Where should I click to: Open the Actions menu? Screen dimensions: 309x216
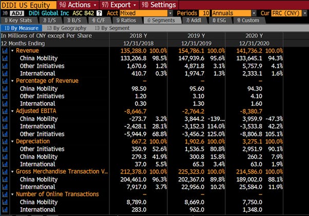(x=78, y=5)
